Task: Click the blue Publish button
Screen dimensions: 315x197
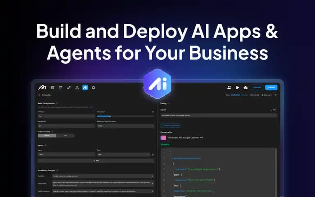Action: [271, 87]
